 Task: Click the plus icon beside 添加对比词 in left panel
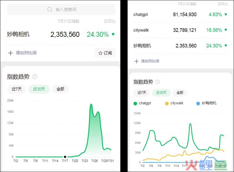click(10, 53)
